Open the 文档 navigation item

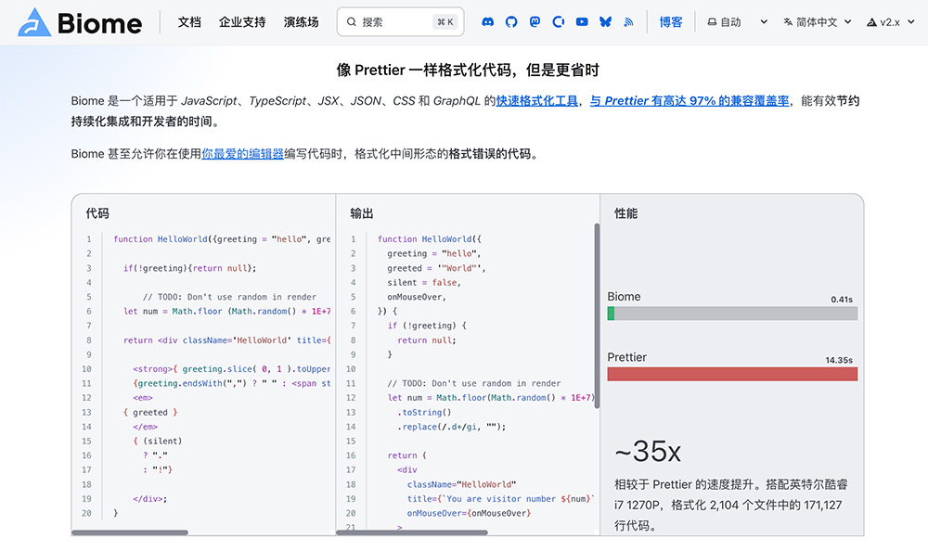189,22
